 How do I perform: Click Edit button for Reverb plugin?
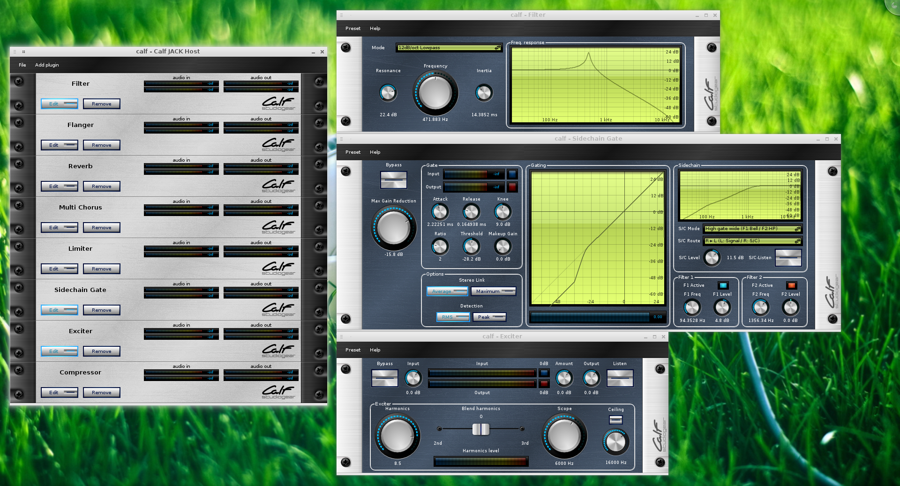(x=60, y=187)
